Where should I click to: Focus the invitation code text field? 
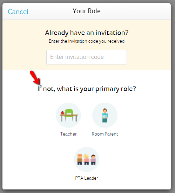click(x=87, y=57)
